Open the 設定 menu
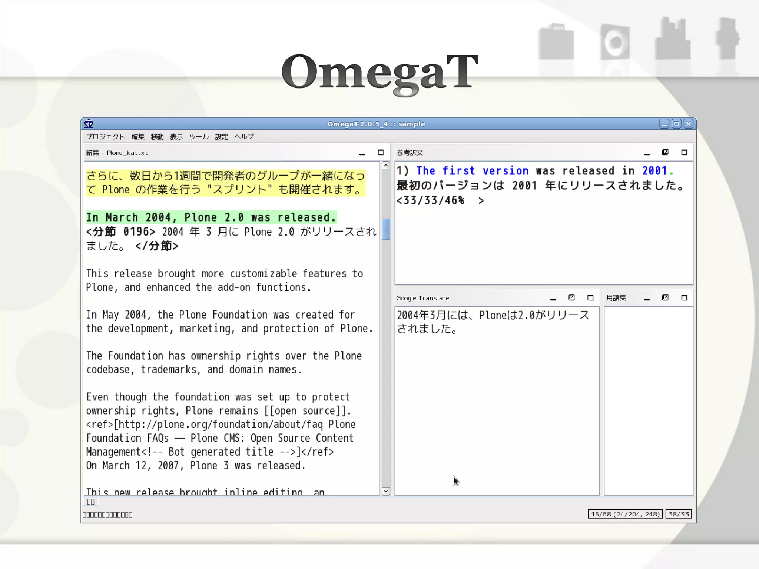This screenshot has width=759, height=569. pyautogui.click(x=221, y=137)
